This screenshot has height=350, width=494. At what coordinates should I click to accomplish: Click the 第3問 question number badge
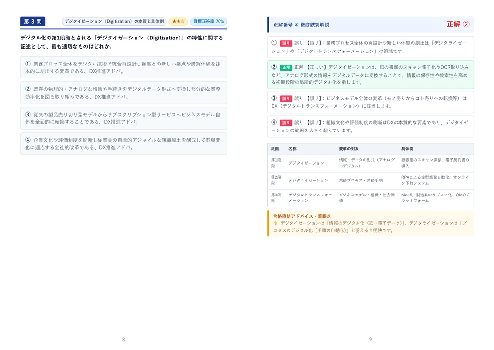coord(33,21)
